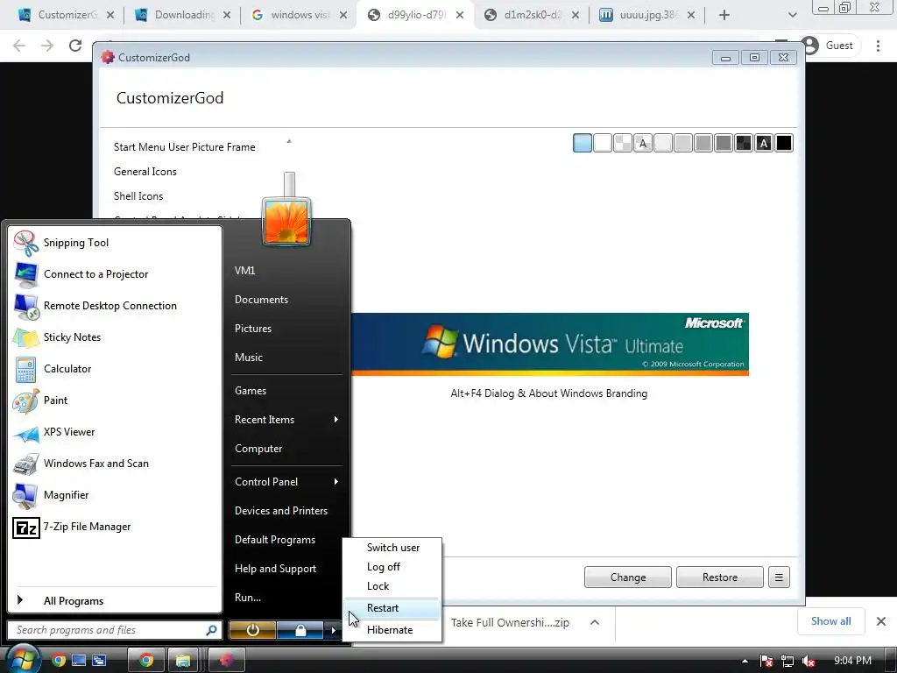This screenshot has height=673, width=897.
Task: Open Run... from the Start menu
Action: point(248,598)
